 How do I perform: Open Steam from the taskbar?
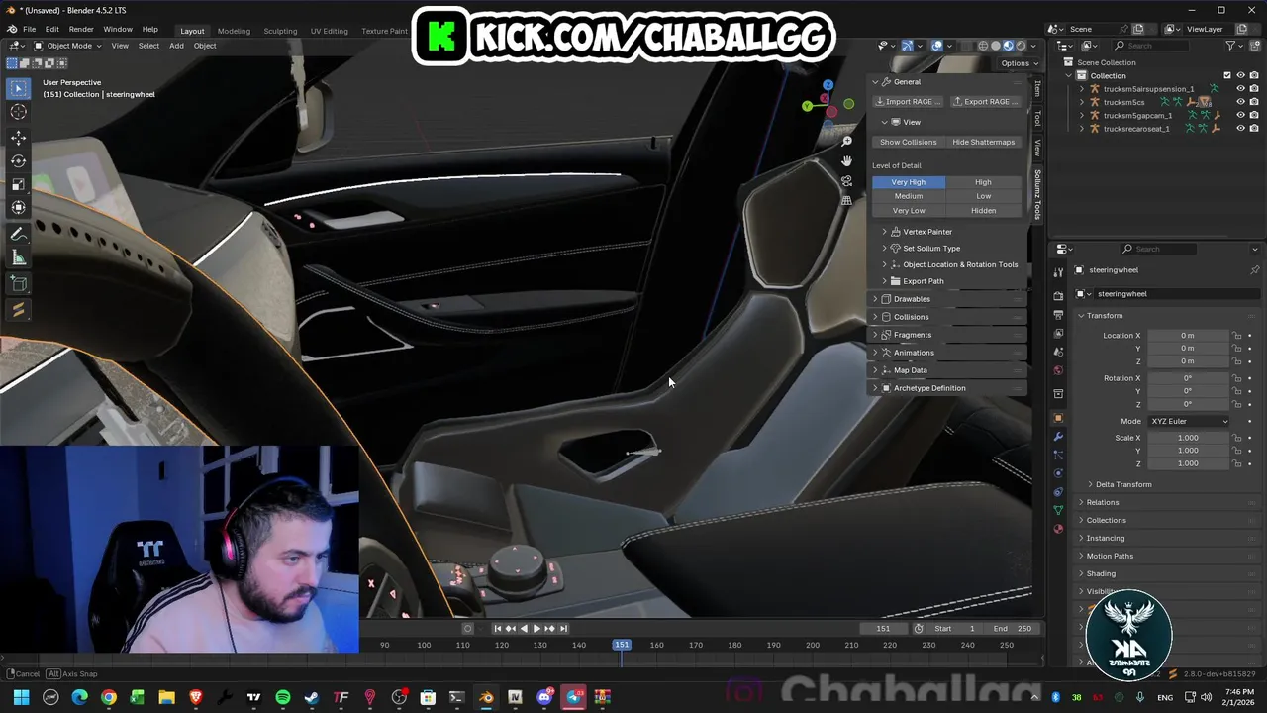(x=312, y=697)
